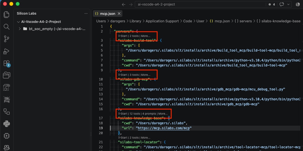Click line number 19 in the gutter
This screenshot has width=303, height=151.
[101, 128]
